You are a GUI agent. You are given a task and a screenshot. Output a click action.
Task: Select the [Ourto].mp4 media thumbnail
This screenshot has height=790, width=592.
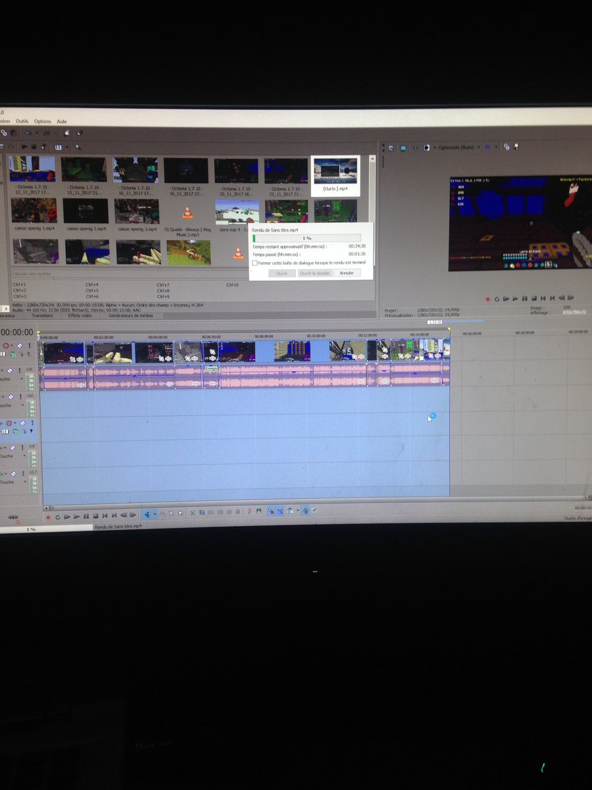tap(335, 176)
